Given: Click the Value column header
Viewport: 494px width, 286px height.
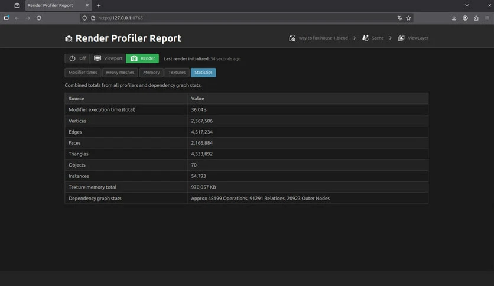Looking at the screenshot, I should point(197,99).
